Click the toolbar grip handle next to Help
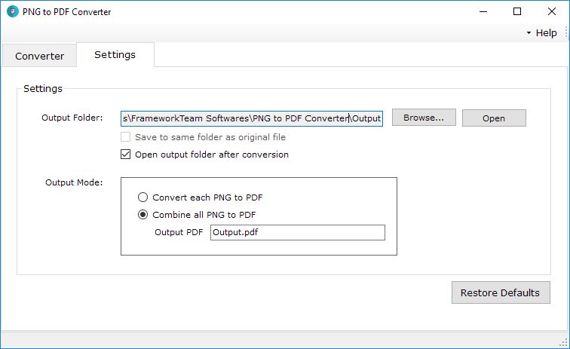 (x=566, y=32)
